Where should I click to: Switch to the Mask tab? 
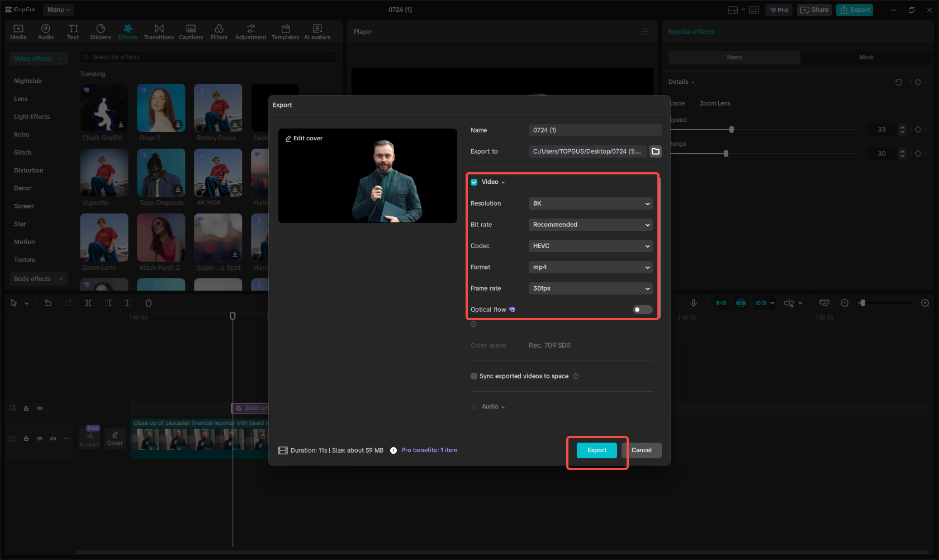(x=866, y=57)
